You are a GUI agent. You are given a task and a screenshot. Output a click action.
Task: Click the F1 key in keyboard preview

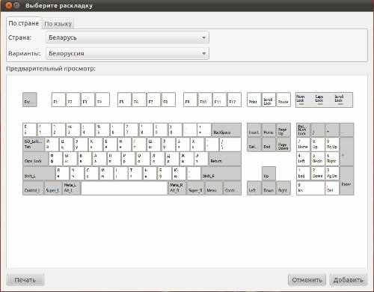coord(58,100)
